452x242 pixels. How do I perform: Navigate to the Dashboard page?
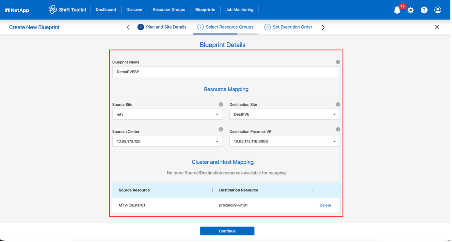click(x=106, y=9)
